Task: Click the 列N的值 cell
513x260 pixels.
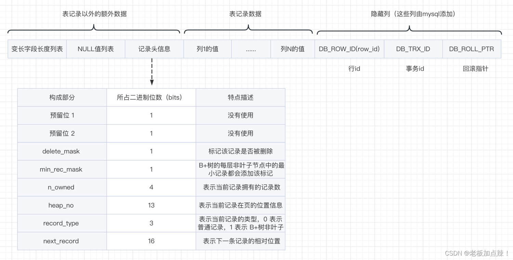Action: (x=292, y=49)
